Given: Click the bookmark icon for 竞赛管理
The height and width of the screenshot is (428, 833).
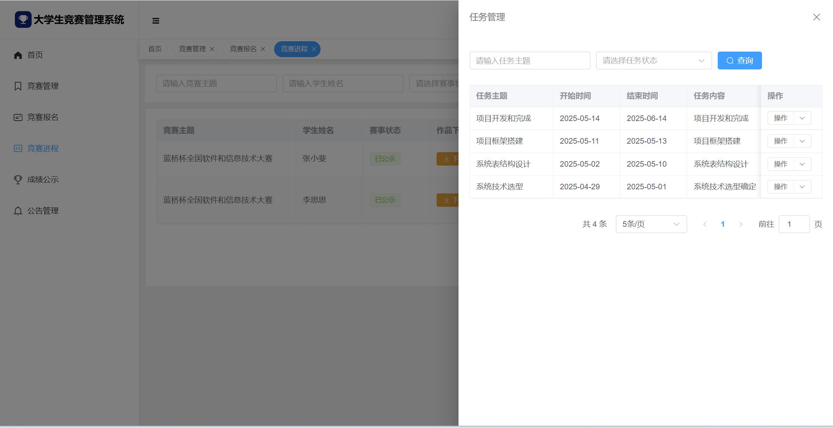Looking at the screenshot, I should (18, 86).
